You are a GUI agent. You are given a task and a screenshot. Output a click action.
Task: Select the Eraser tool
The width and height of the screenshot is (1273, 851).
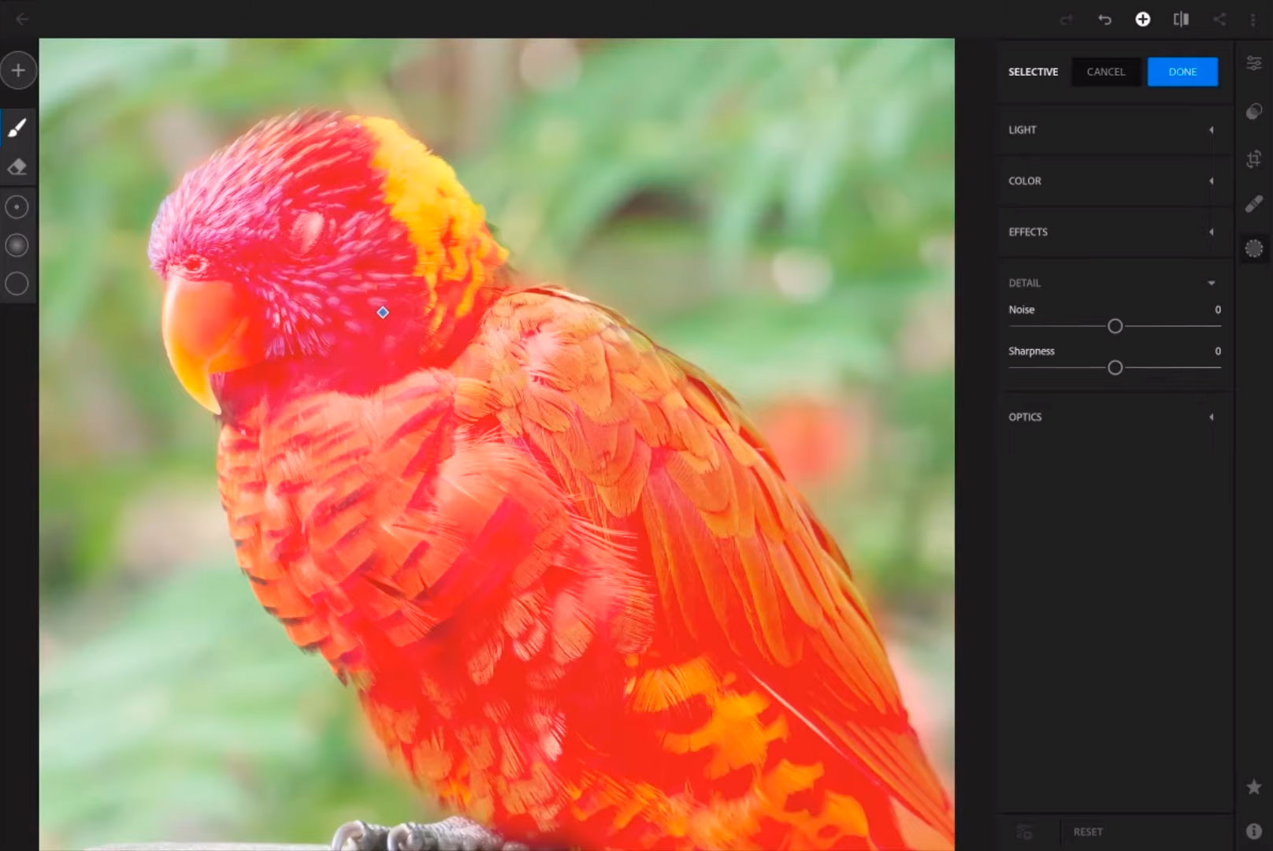click(17, 166)
